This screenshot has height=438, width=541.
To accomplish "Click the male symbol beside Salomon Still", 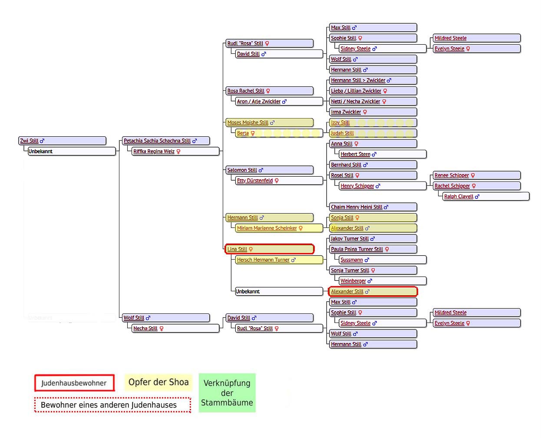I will point(261,170).
